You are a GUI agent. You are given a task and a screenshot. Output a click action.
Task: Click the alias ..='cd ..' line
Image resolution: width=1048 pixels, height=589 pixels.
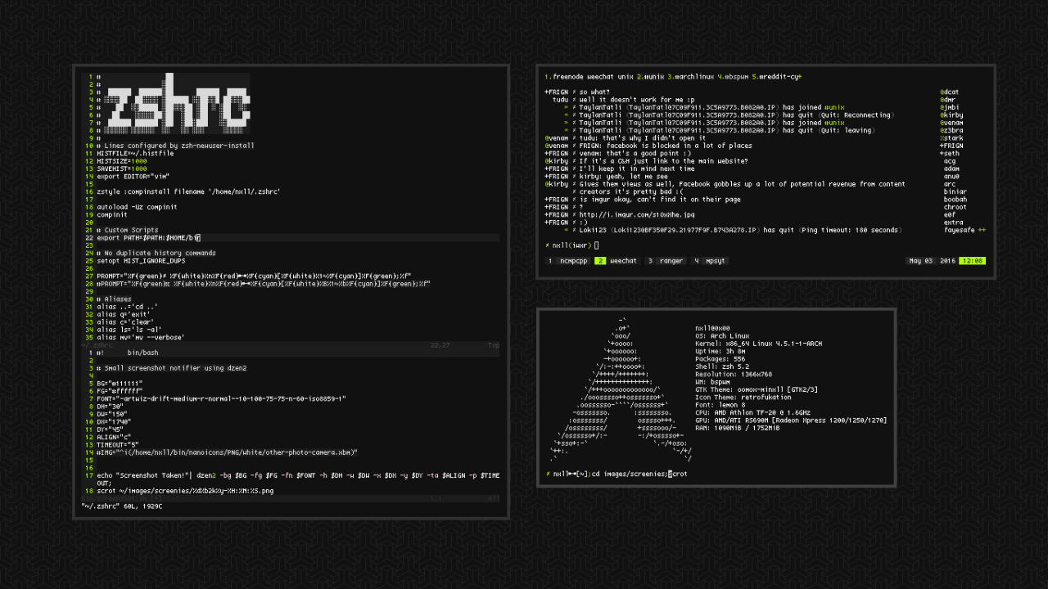click(x=128, y=307)
